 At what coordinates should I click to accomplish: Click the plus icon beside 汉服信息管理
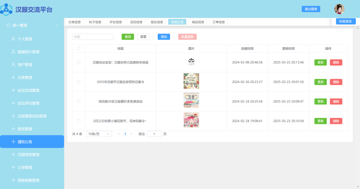coord(13,155)
